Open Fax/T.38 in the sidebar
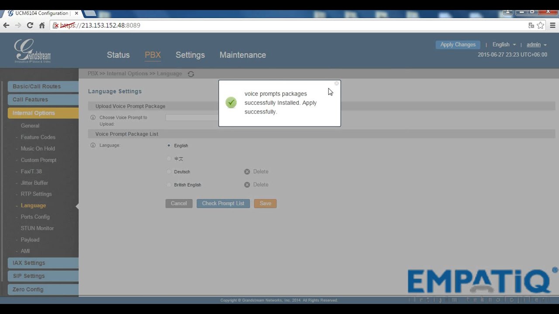559x314 pixels. [31, 171]
